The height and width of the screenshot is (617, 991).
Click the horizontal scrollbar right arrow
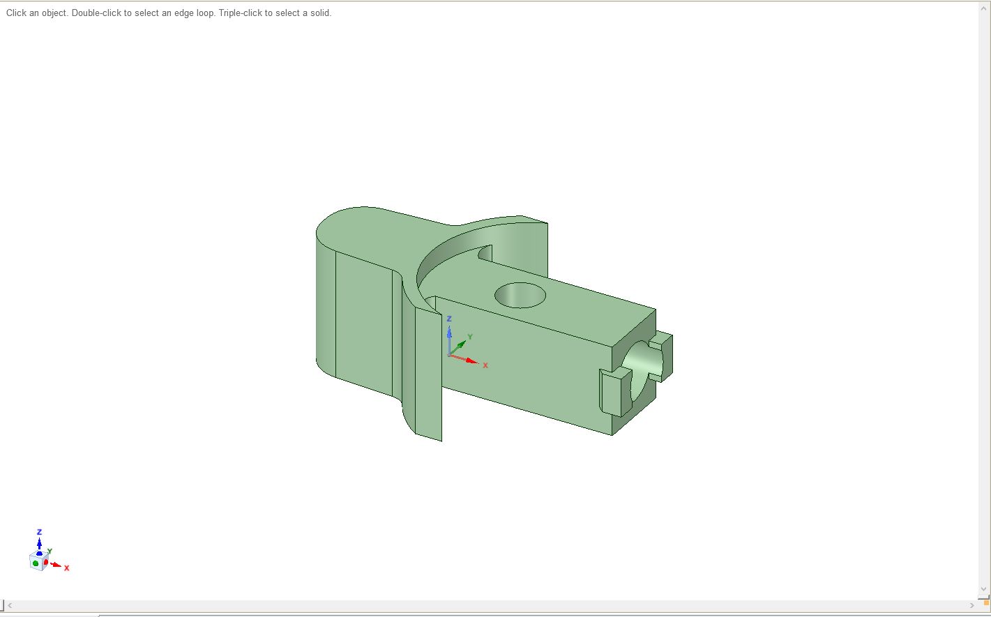[x=972, y=605]
